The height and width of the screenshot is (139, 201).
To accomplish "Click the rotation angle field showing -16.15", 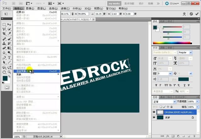I will pyautogui.click(x=98, y=14).
